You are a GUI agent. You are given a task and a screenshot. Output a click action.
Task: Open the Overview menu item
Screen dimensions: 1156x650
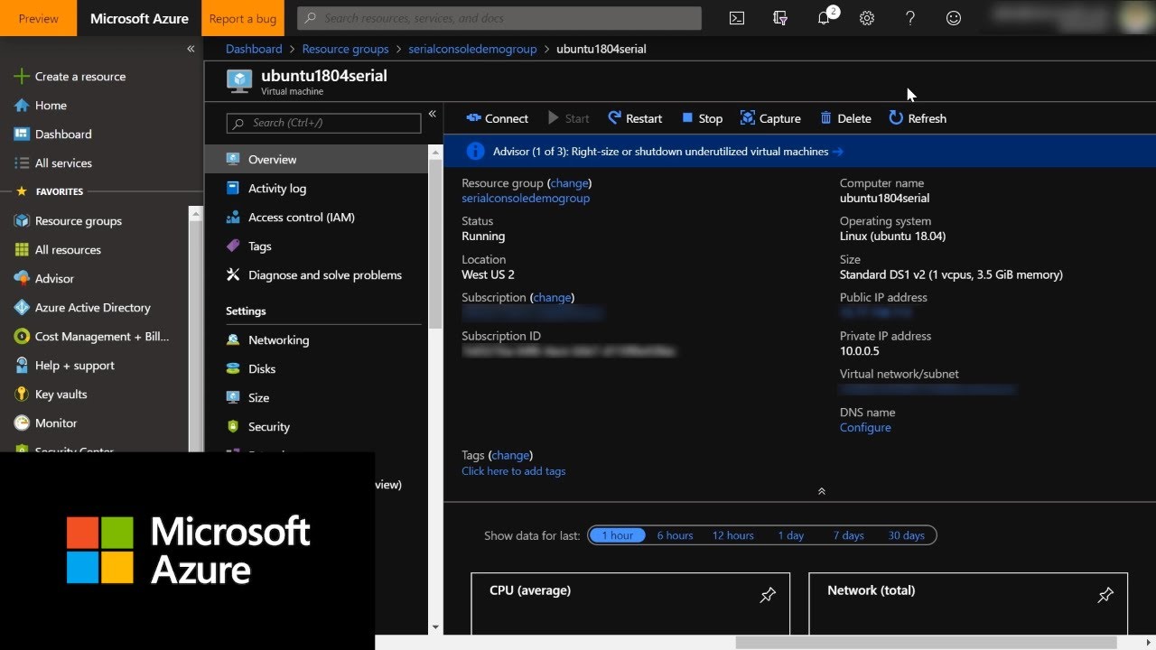pyautogui.click(x=316, y=160)
